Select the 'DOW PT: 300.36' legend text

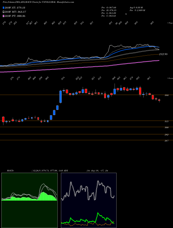(15, 16)
